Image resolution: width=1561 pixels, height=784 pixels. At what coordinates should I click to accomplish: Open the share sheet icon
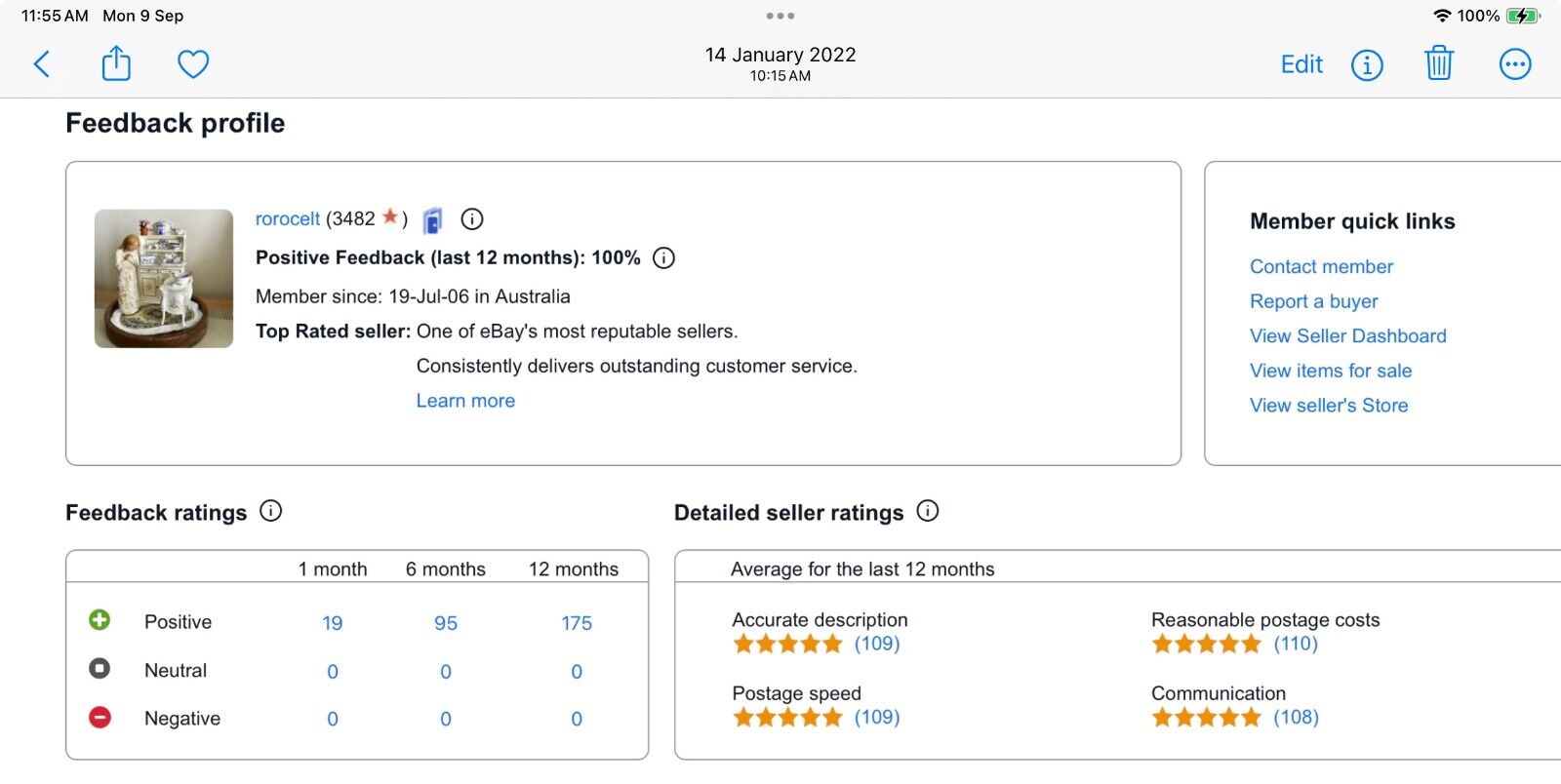(116, 63)
